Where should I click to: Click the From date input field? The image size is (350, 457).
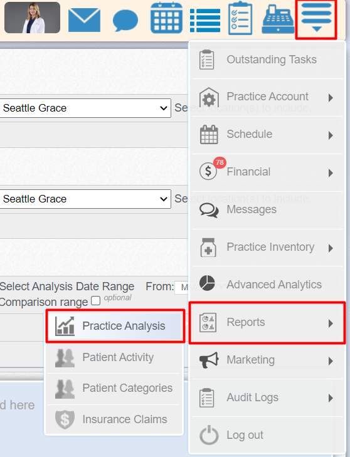[x=182, y=288]
